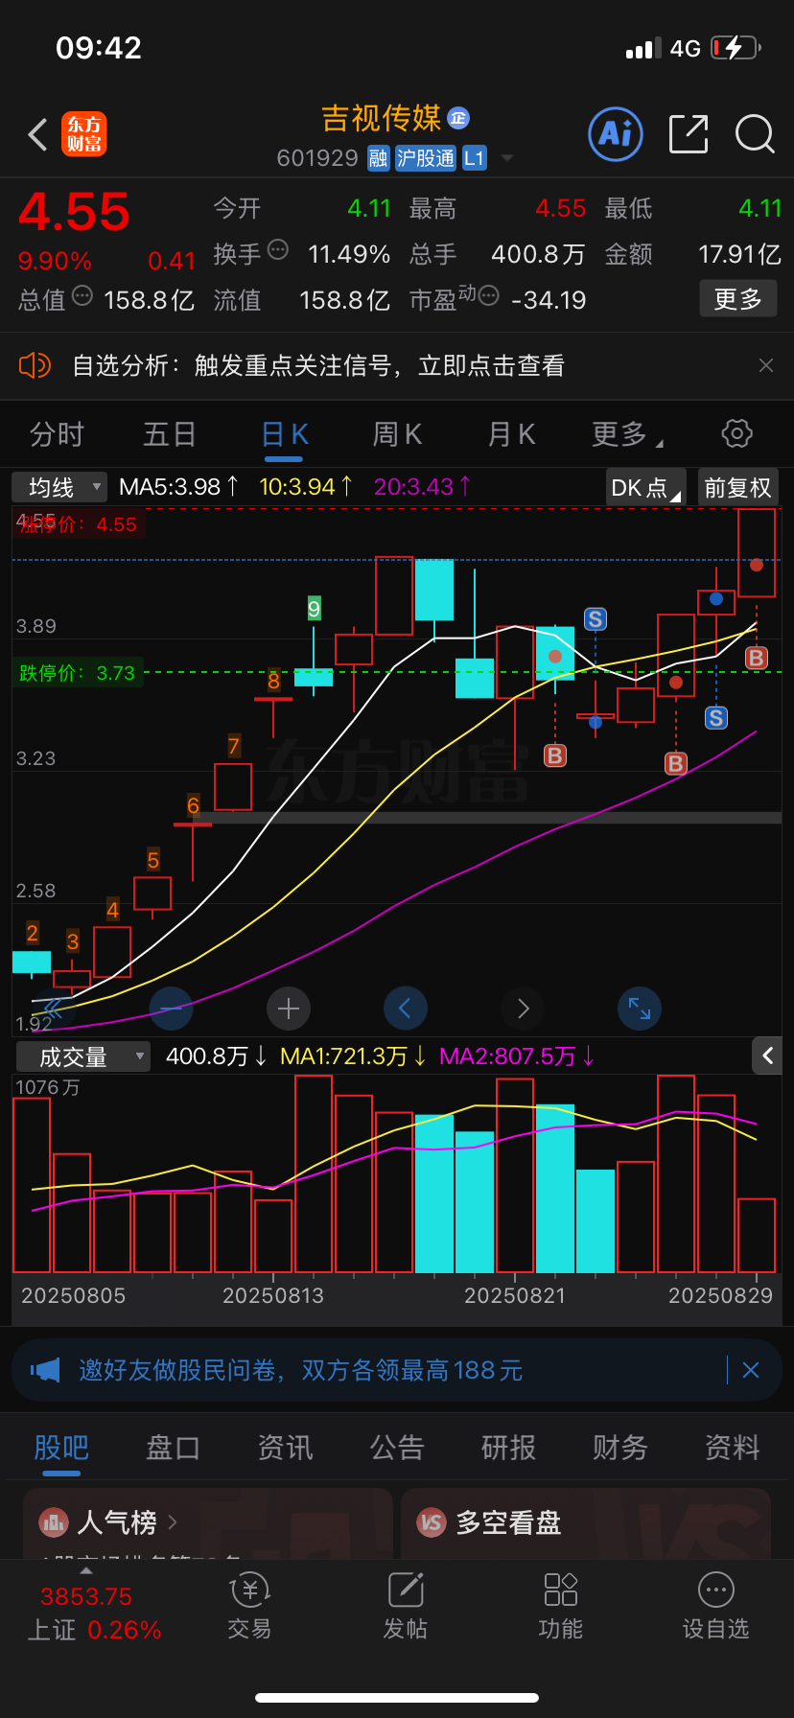Image resolution: width=794 pixels, height=1718 pixels.
Task: Expand the 人气榜 card
Action: [207, 1523]
